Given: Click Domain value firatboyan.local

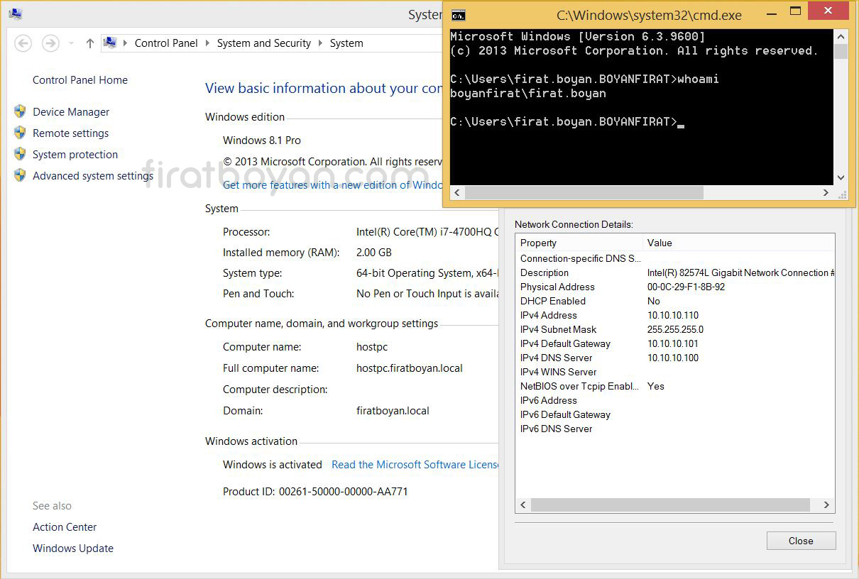Looking at the screenshot, I should click(393, 411).
